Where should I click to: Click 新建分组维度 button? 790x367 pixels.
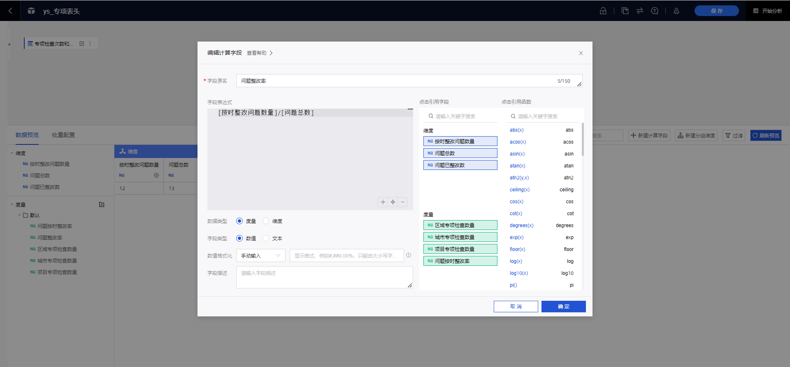tap(696, 135)
